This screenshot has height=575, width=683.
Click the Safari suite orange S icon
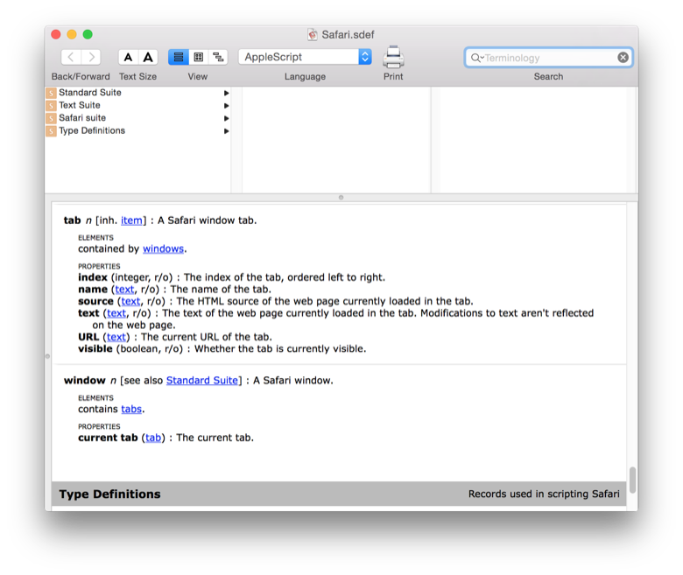coord(51,118)
